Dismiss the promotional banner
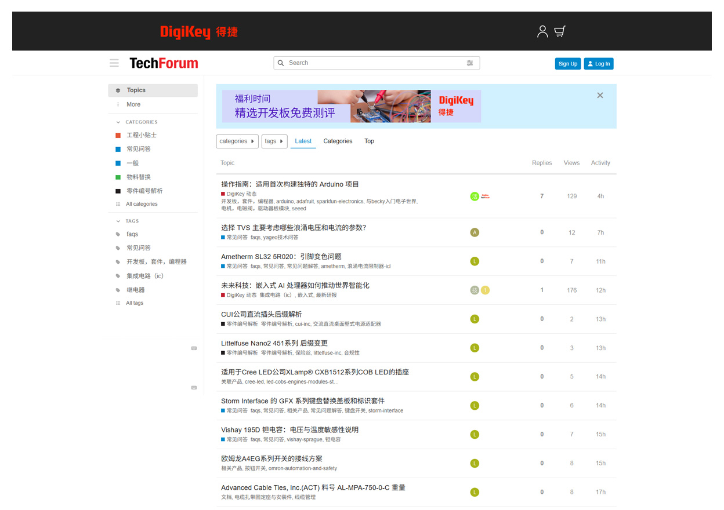This screenshot has width=724, height=510. click(x=600, y=96)
